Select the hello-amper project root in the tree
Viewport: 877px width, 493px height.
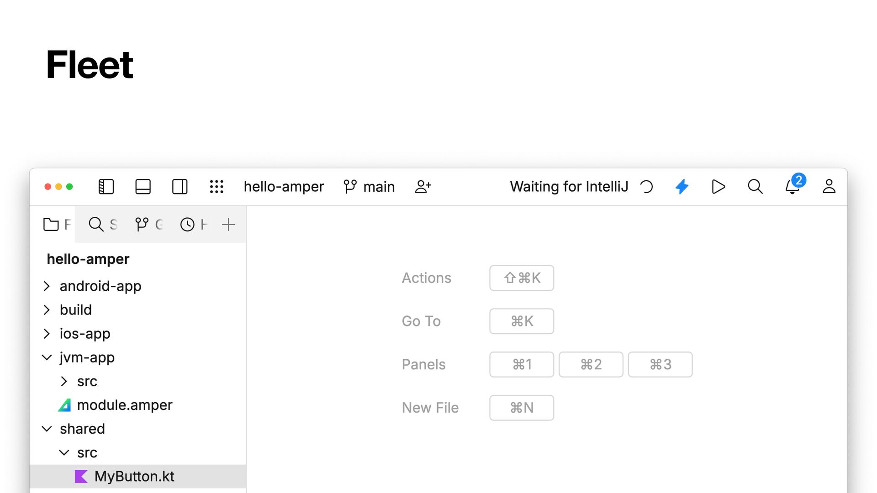tap(88, 259)
